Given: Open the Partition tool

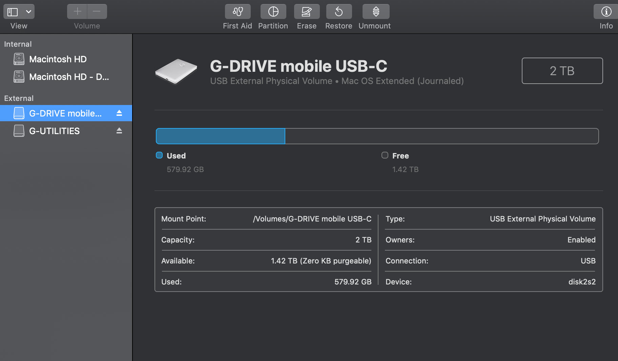Looking at the screenshot, I should tap(273, 12).
